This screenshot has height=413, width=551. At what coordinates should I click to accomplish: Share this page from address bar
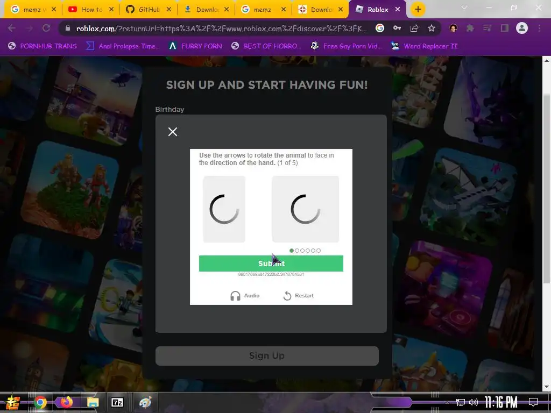click(414, 28)
